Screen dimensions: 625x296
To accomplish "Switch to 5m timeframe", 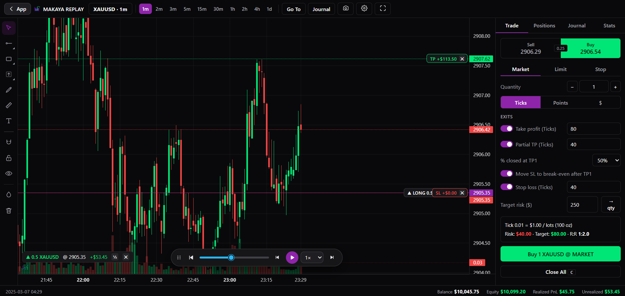I will (187, 9).
